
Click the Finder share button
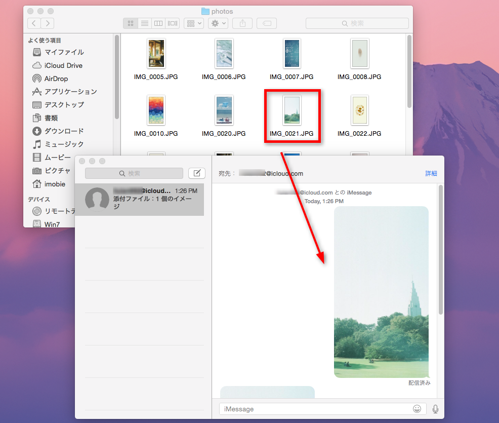point(242,23)
